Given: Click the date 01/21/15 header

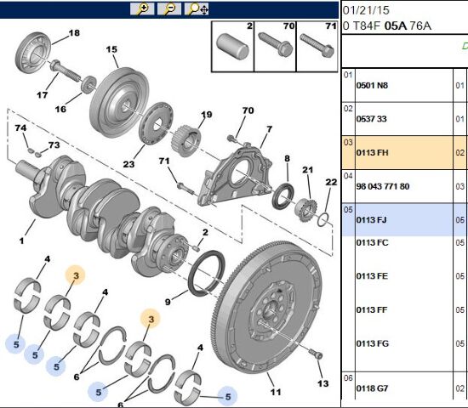Looking at the screenshot, I should click(x=366, y=10).
